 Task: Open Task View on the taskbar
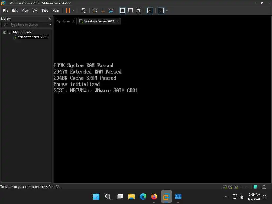pyautogui.click(x=120, y=197)
